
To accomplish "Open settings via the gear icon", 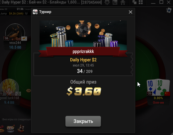I will [107, 2].
